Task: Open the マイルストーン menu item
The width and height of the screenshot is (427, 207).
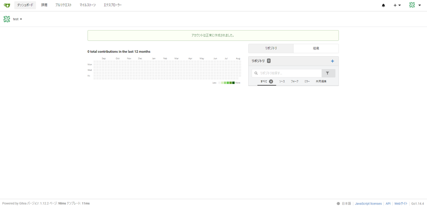Action: coord(87,5)
